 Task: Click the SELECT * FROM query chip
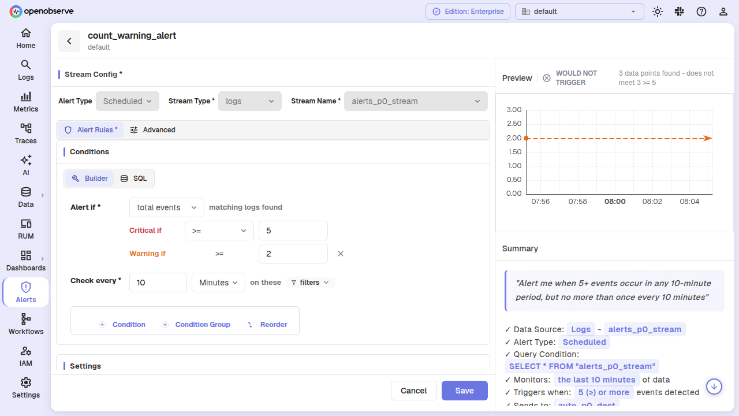coord(582,366)
